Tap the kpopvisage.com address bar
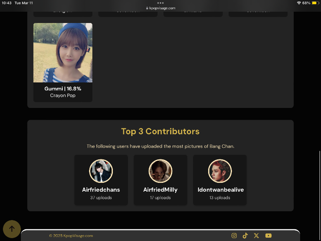Image resolution: width=321 pixels, height=241 pixels. (x=160, y=8)
